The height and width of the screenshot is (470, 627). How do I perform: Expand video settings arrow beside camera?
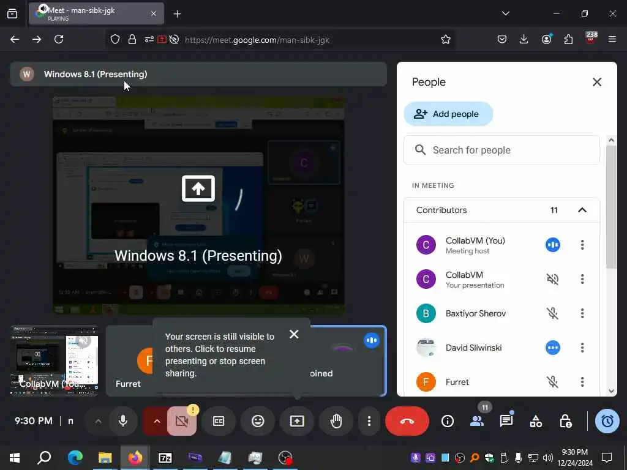156,421
